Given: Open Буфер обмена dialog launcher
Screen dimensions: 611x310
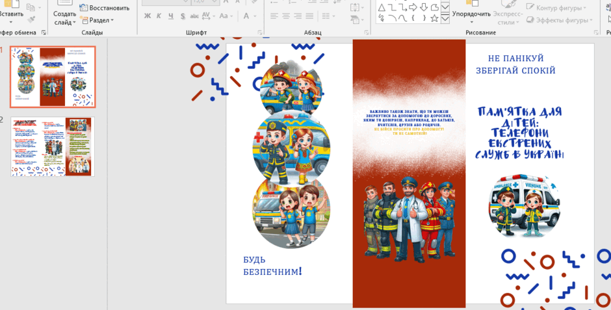Looking at the screenshot, I should point(44,33).
